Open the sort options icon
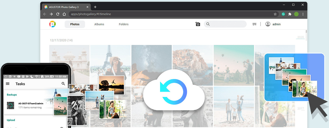 (254, 24)
